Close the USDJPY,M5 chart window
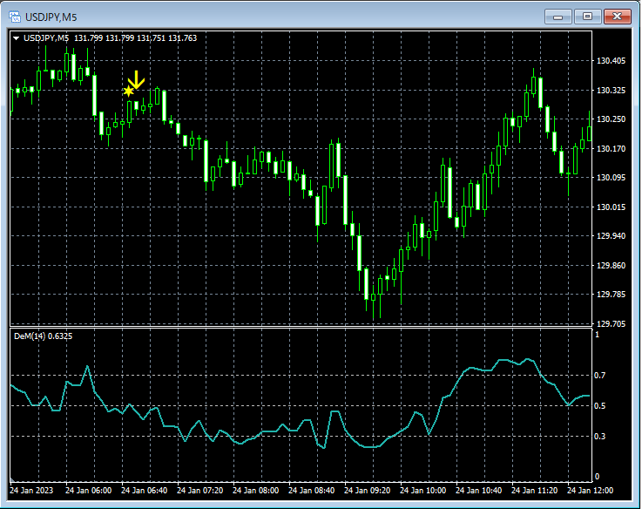Image resolution: width=642 pixels, height=509 pixels. click(x=618, y=16)
